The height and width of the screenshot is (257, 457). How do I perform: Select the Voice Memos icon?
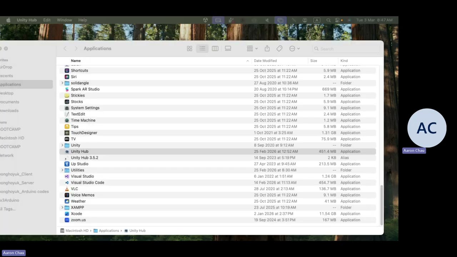(x=67, y=195)
